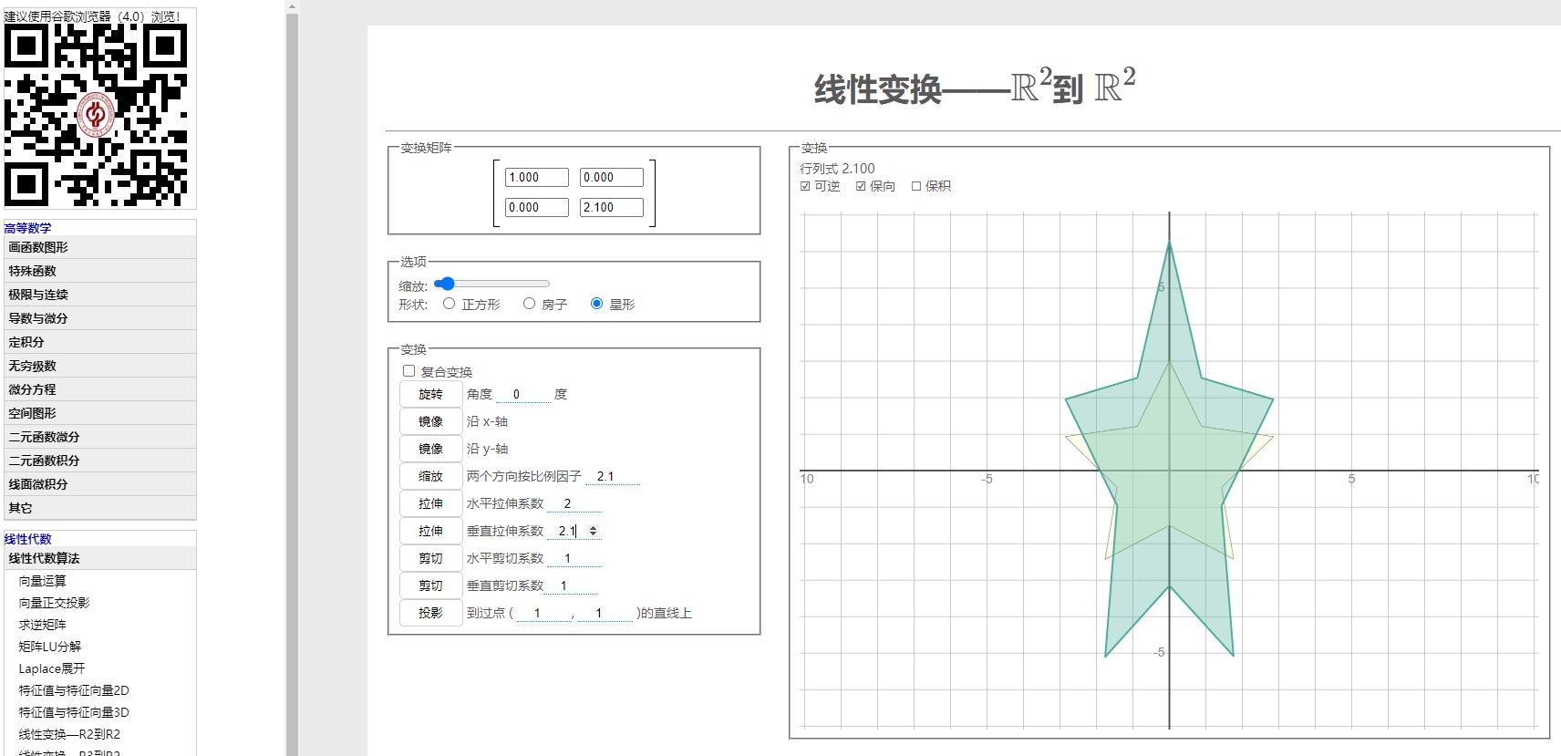Select the 房子 shape radio button
The height and width of the screenshot is (756, 1561).
[529, 304]
